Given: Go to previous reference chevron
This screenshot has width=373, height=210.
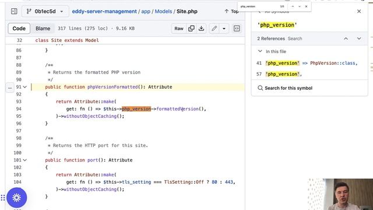Looking at the screenshot, I should 346,38.
